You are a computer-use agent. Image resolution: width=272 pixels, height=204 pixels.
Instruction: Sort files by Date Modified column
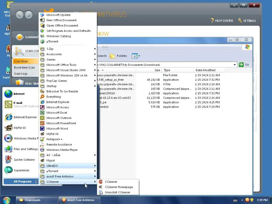tap(209, 70)
